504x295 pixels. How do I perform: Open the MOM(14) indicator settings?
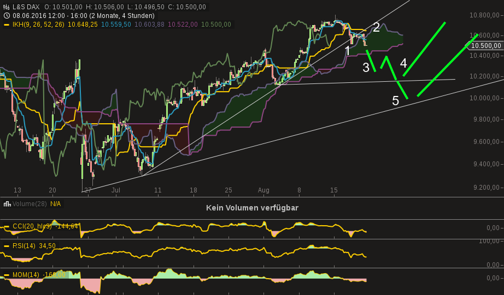(26, 275)
